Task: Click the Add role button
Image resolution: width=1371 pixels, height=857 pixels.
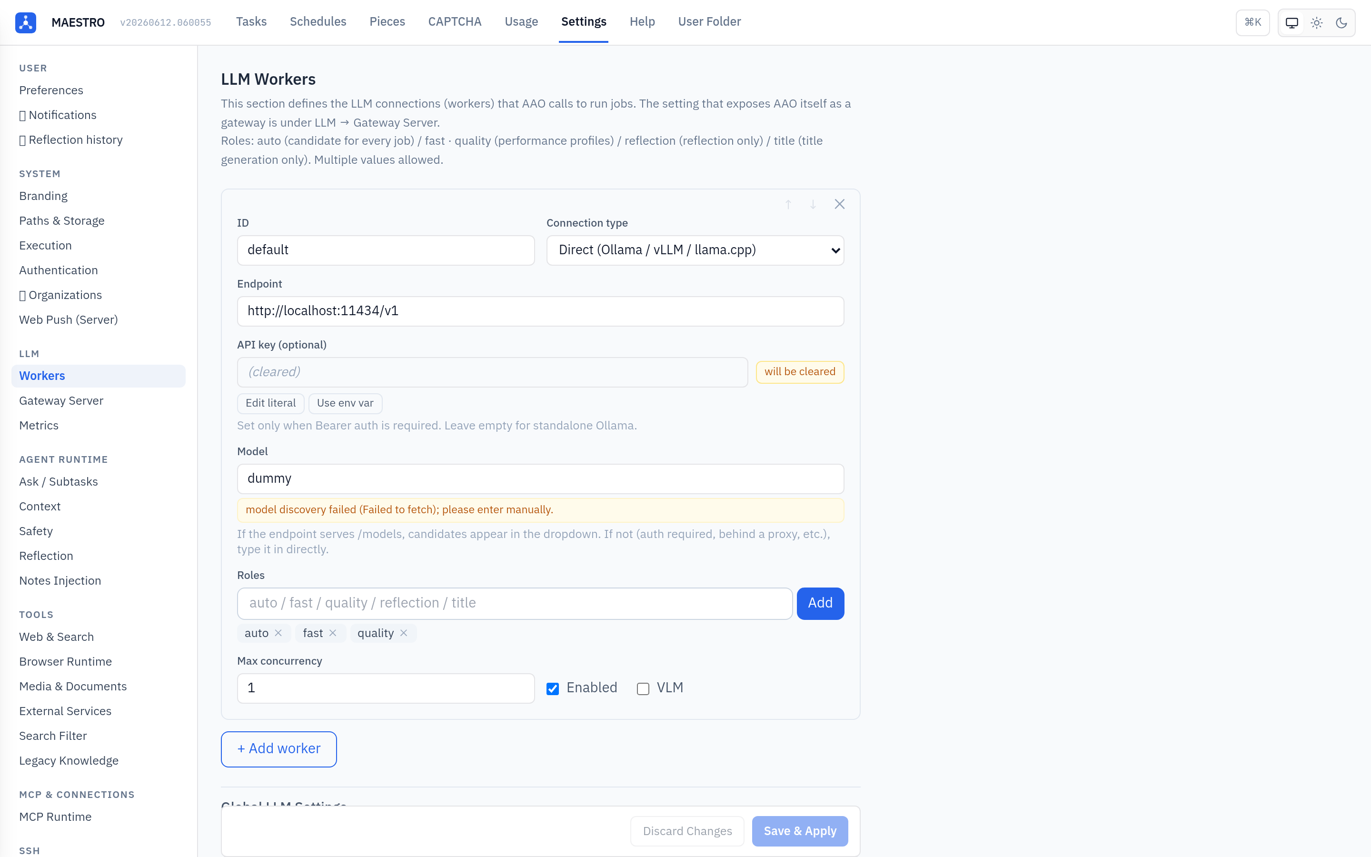Action: pyautogui.click(x=820, y=603)
